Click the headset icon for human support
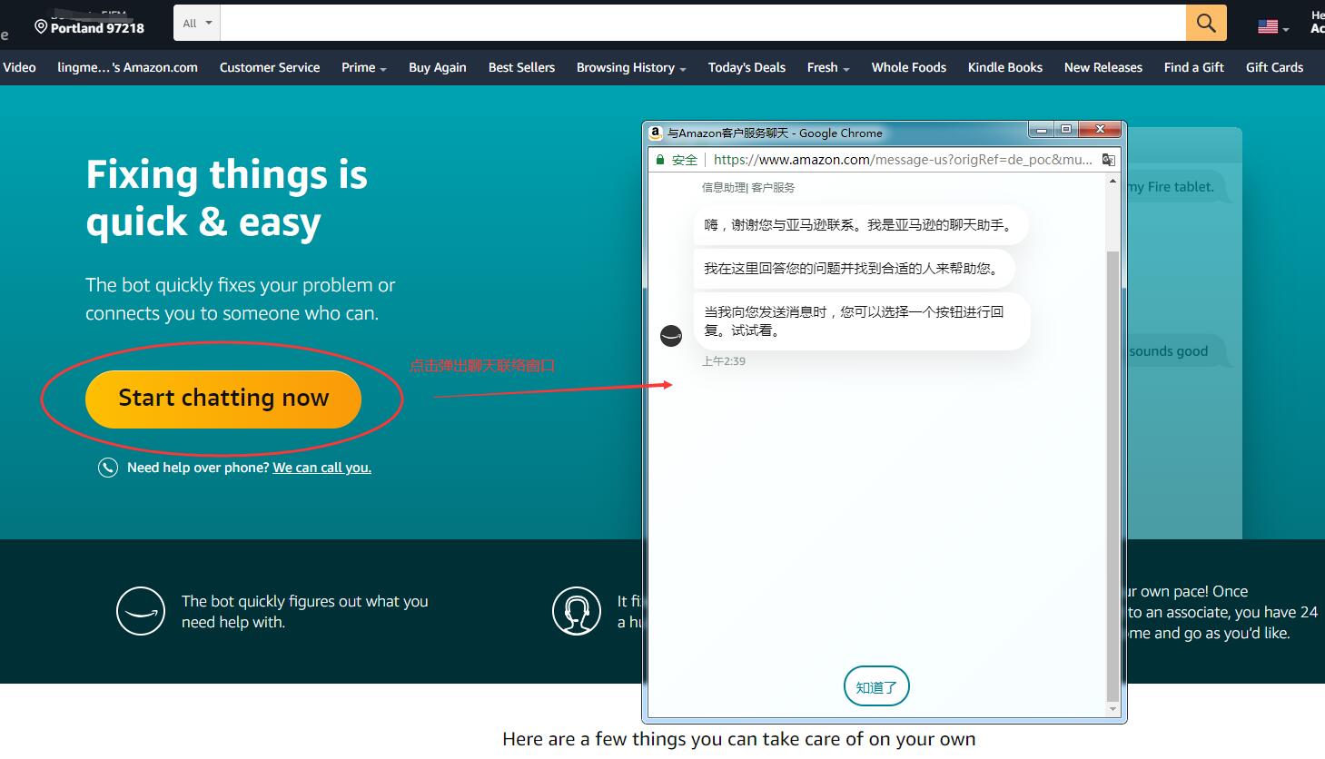Screen dimensions: 1325x759 [577, 610]
